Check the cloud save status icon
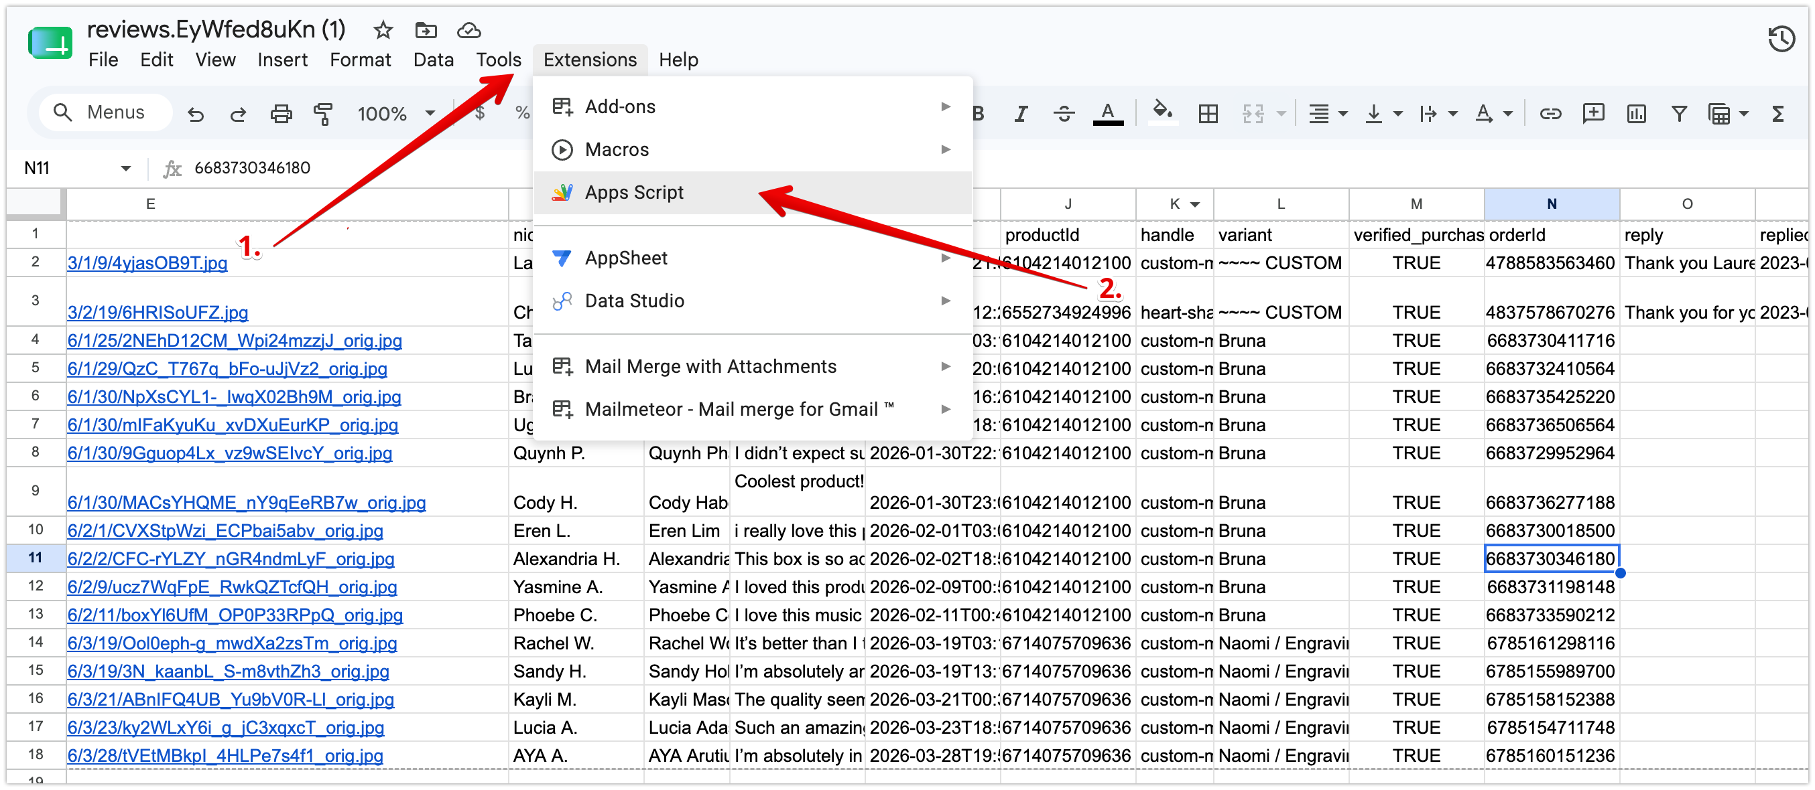1815x790 pixels. (x=468, y=30)
